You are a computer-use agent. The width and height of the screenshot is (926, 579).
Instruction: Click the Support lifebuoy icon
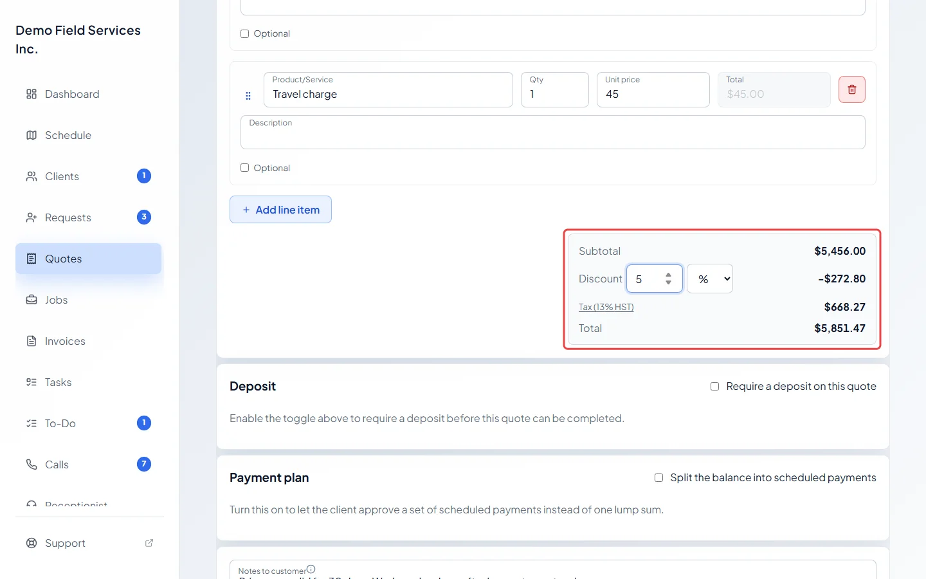(32, 543)
